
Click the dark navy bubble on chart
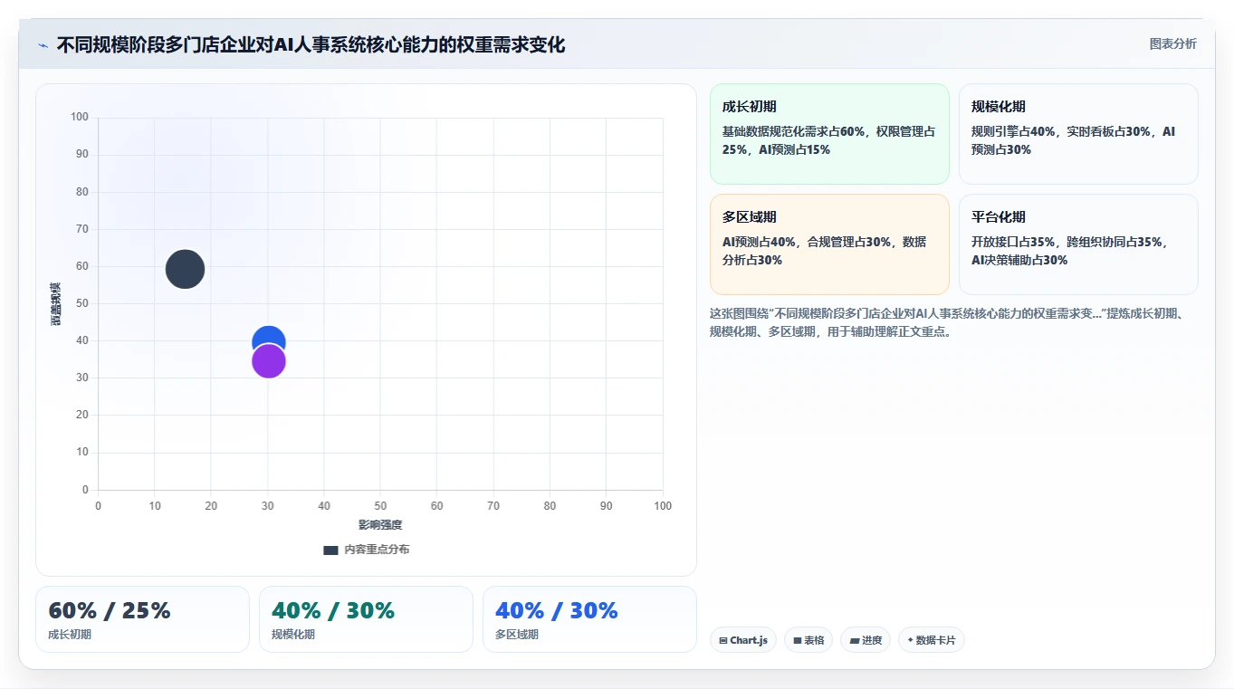(x=185, y=269)
